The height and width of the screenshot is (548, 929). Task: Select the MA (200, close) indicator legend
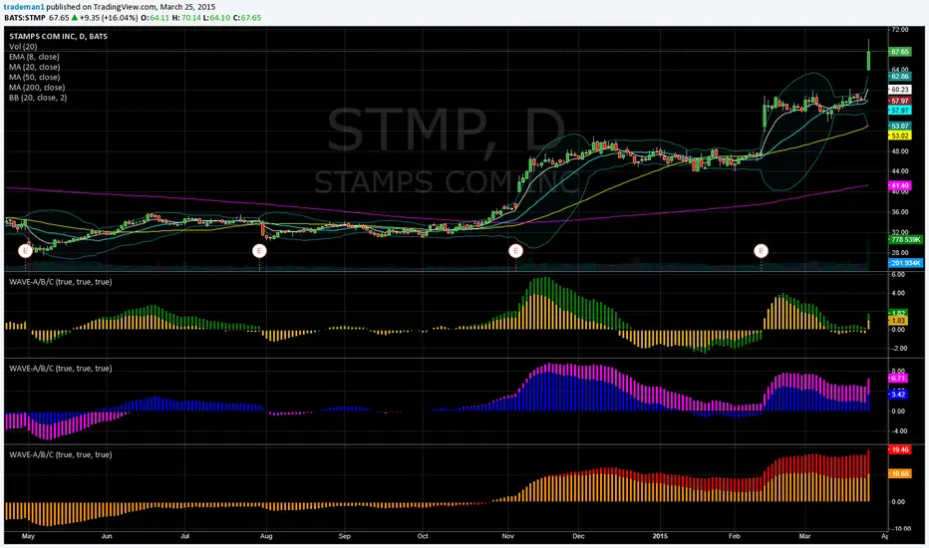[37, 87]
